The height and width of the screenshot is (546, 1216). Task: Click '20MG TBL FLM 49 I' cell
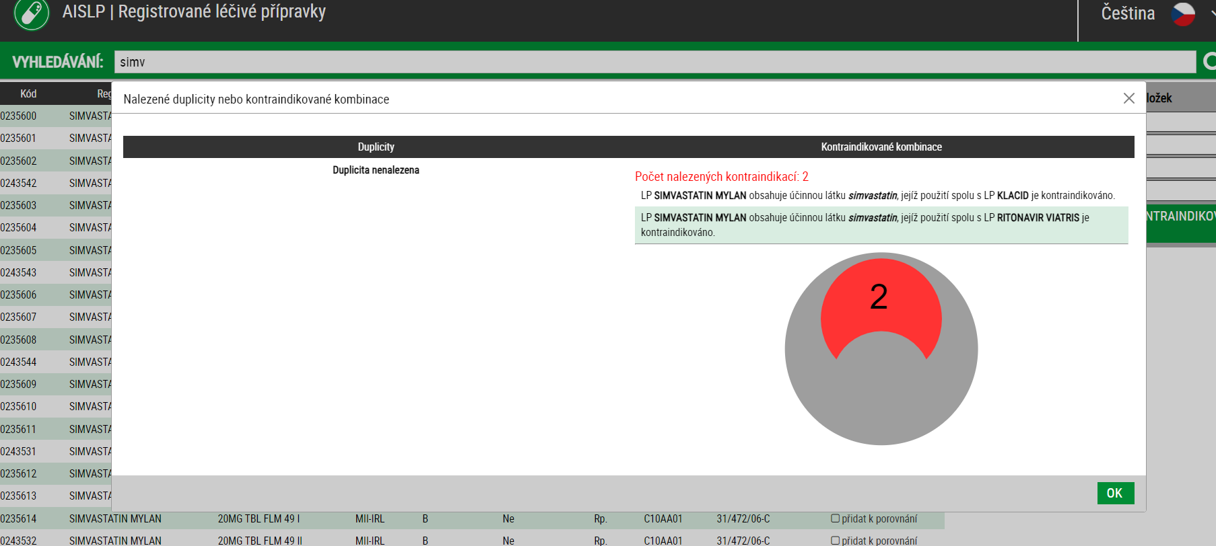tap(259, 518)
